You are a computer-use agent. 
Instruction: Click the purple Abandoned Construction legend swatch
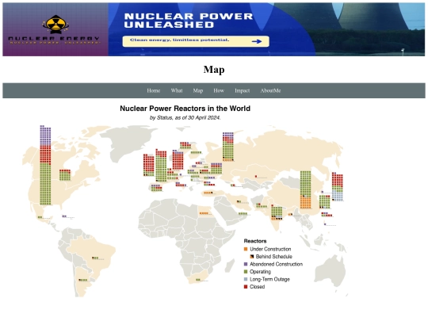pos(246,264)
